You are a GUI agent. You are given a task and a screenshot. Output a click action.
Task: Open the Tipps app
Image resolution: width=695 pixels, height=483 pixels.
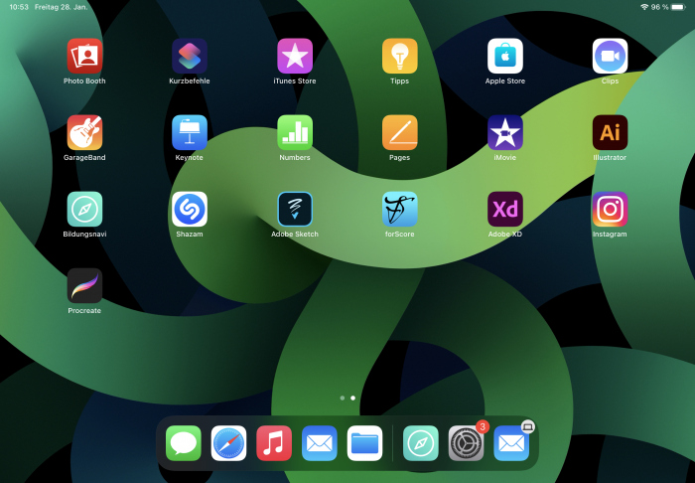click(x=400, y=56)
